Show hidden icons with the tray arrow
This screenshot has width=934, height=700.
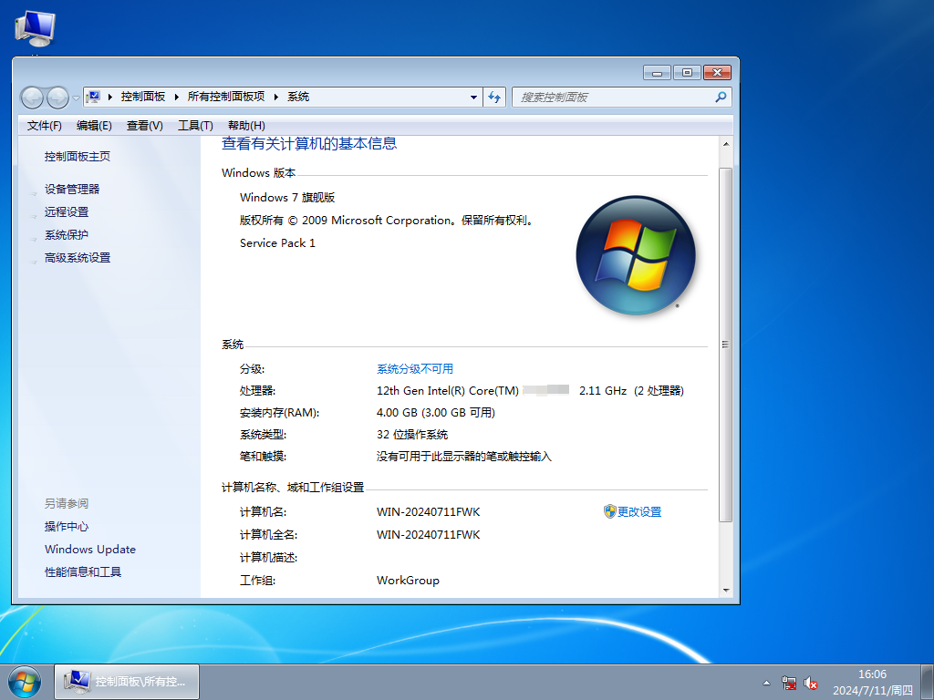[x=767, y=682]
